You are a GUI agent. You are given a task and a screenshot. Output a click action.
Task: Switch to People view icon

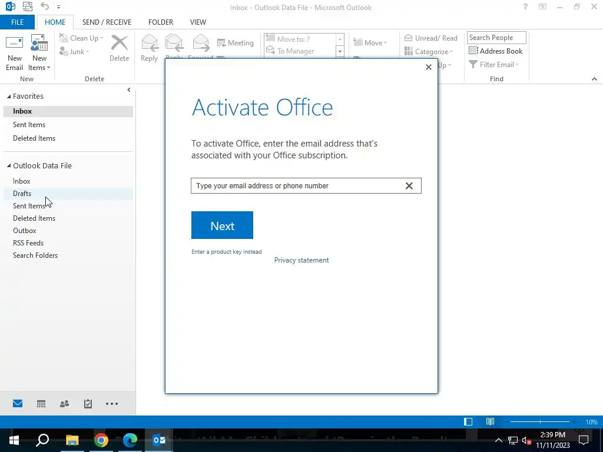coord(65,404)
